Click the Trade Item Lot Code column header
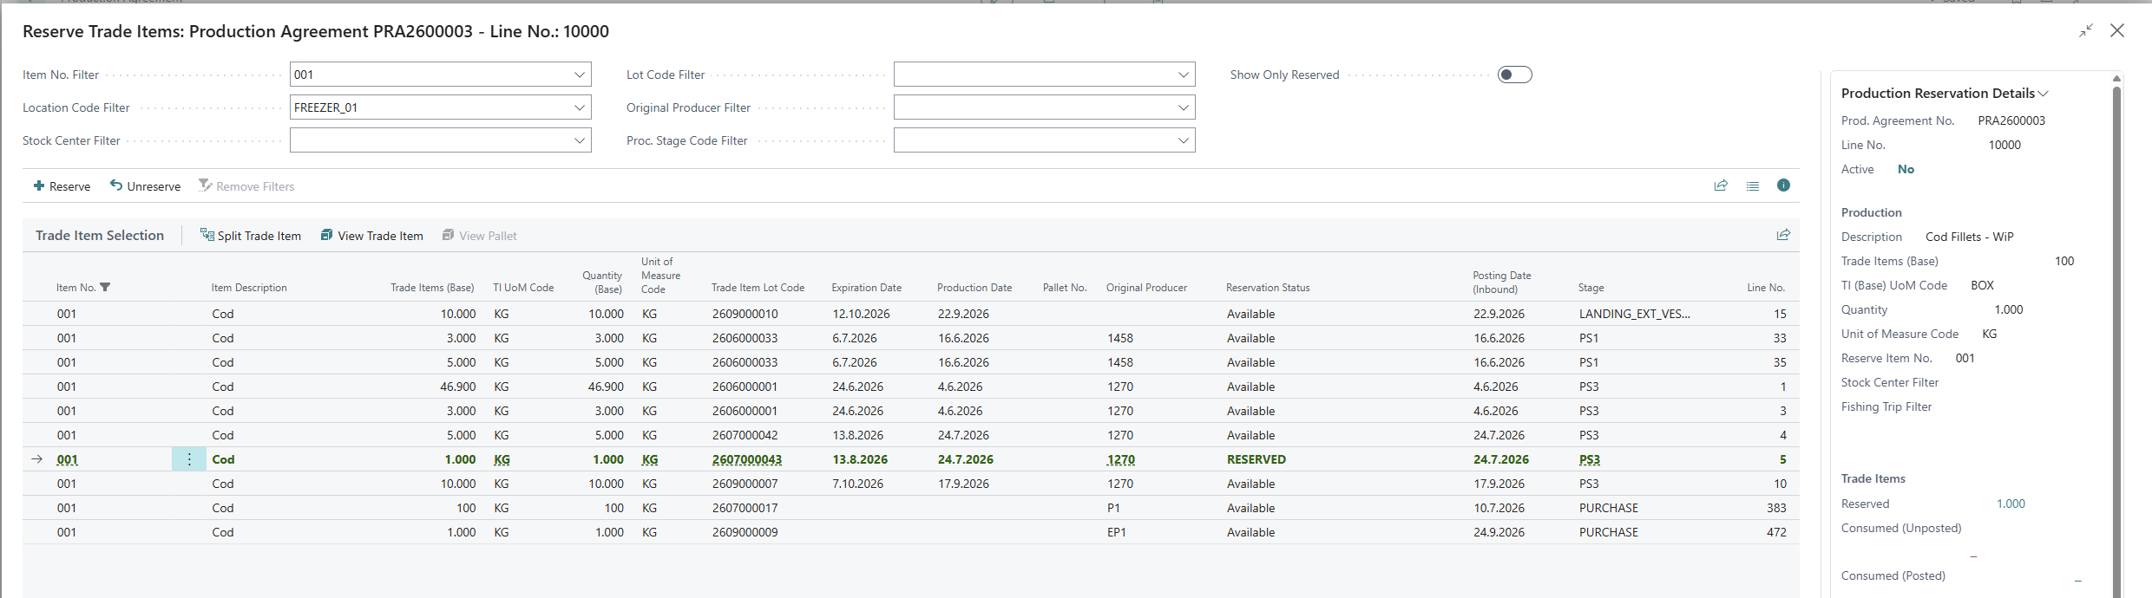Screen dimensions: 2152x598 [x=758, y=288]
